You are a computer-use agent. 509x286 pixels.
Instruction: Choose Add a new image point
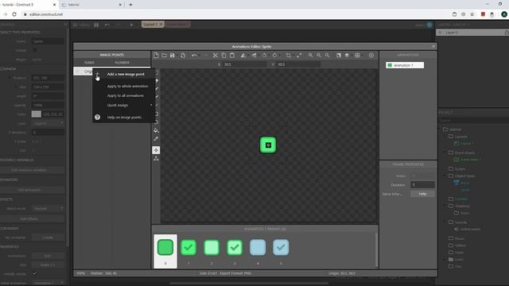126,74
